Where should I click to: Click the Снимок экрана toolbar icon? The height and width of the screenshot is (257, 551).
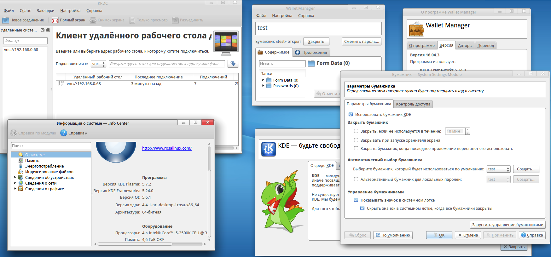[93, 20]
